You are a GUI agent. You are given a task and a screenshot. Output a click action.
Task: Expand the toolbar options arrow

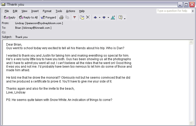point(125,18)
